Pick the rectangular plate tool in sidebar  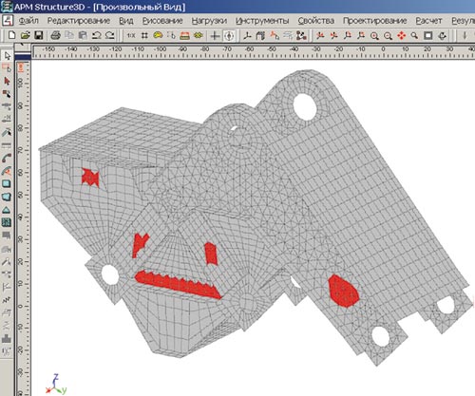pos(7,183)
